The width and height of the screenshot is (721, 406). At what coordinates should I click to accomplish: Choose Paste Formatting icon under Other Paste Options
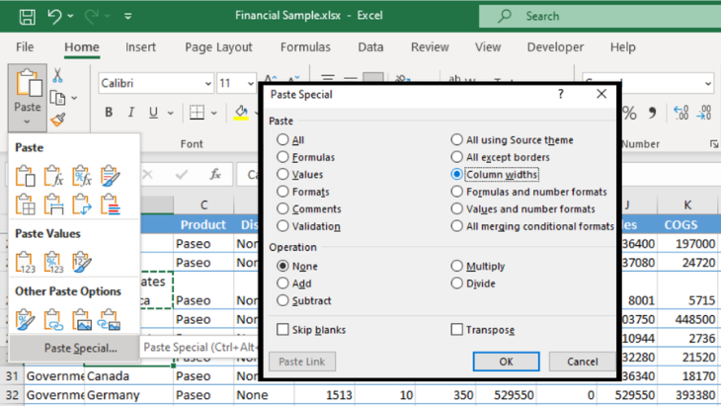[26, 320]
